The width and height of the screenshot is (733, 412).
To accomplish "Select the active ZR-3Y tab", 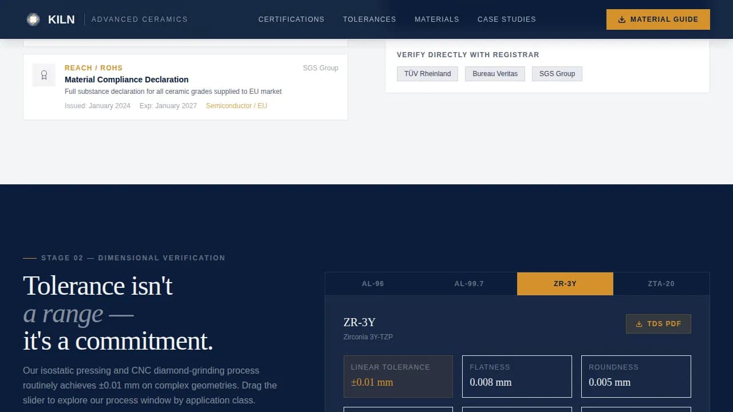I will click(x=565, y=283).
